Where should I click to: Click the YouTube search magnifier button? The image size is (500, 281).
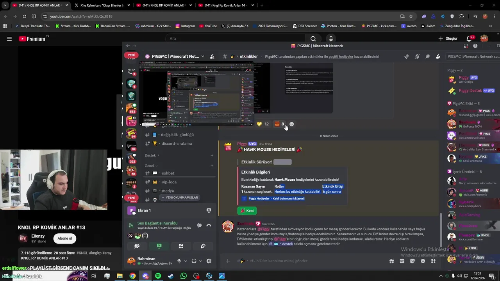pyautogui.click(x=313, y=39)
